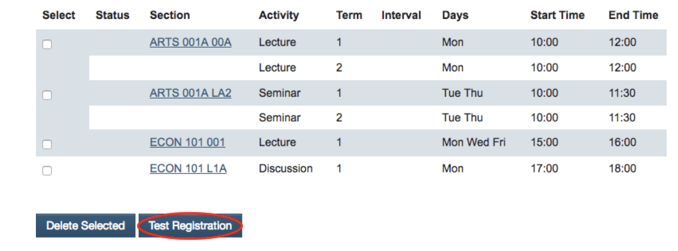The width and height of the screenshot is (678, 251).
Task: Select the ARTS 001A LA2 row checkbox
Action: click(x=47, y=95)
